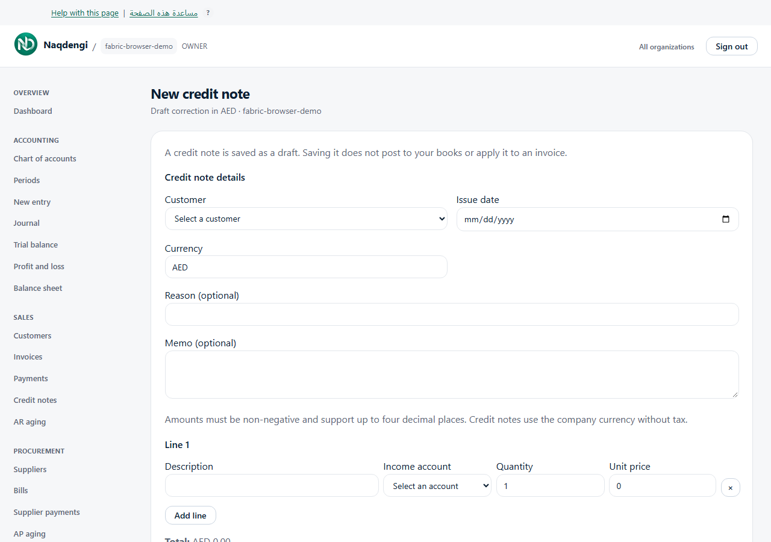Remove Line 1 with the × button
This screenshot has width=771, height=542.
click(x=730, y=487)
